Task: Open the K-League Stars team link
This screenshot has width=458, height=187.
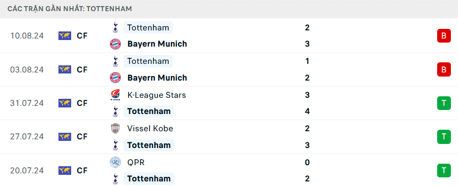Action: point(157,95)
